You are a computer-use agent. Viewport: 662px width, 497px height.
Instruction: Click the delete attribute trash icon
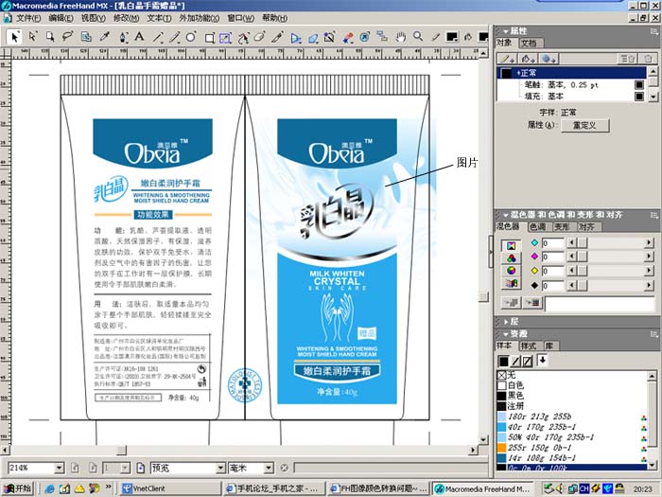click(648, 59)
